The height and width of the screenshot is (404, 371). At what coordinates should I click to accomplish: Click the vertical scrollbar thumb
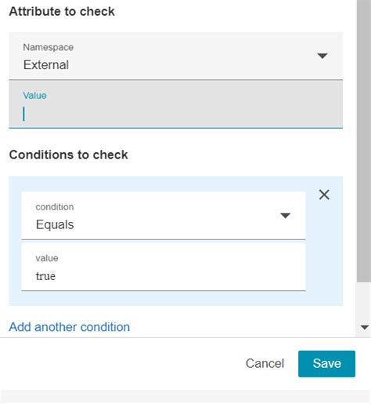coord(364,141)
